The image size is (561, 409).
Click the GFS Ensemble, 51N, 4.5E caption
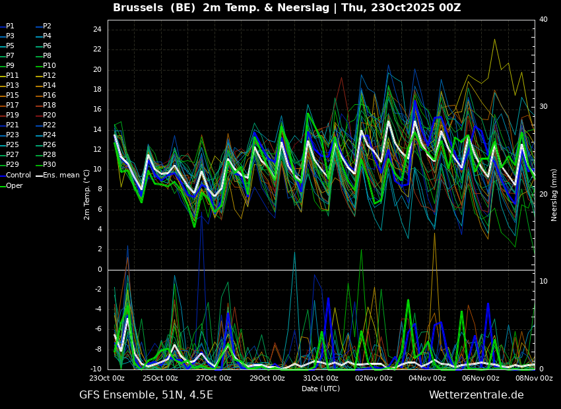146,395
